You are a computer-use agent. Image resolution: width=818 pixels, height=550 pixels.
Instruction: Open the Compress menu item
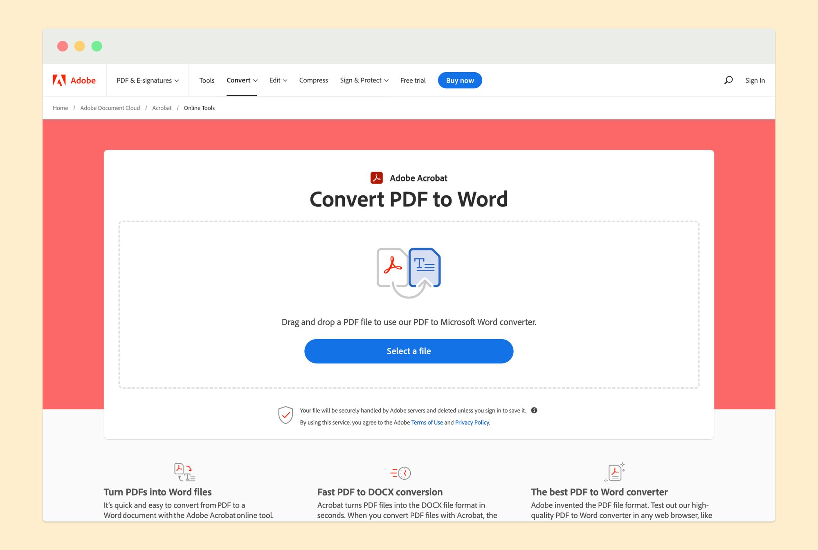(x=313, y=80)
